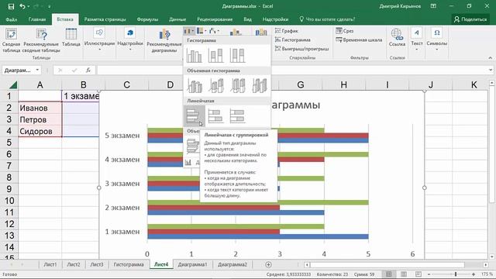Click the Insert Function fx icon

click(88, 71)
